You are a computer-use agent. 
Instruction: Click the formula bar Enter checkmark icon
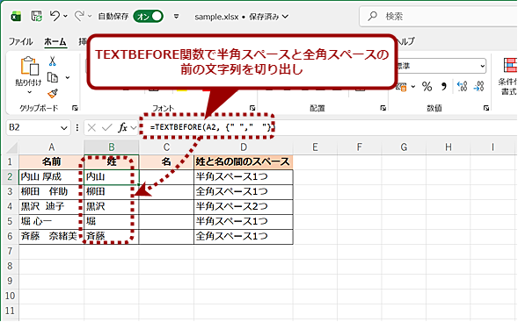106,127
